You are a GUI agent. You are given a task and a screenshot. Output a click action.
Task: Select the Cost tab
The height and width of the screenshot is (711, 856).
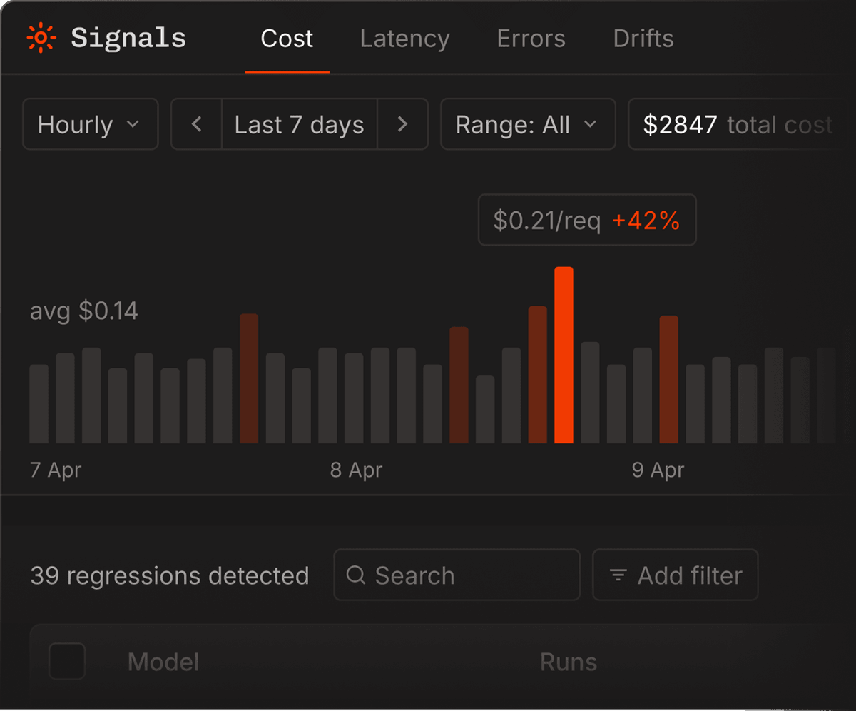287,39
